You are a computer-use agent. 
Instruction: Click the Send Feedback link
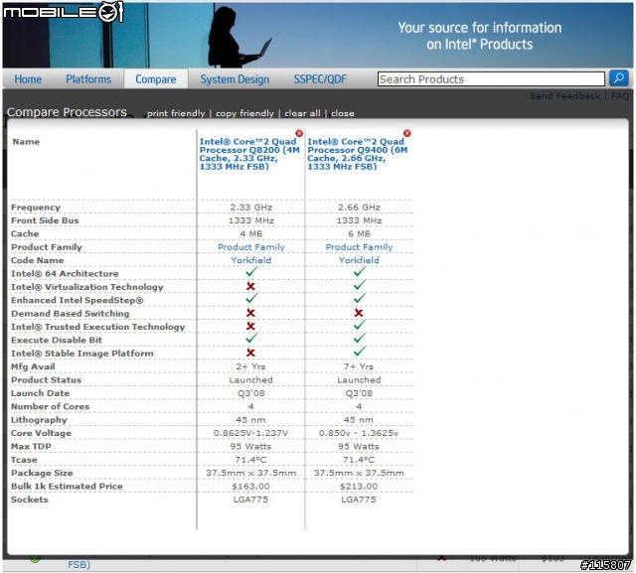click(564, 96)
